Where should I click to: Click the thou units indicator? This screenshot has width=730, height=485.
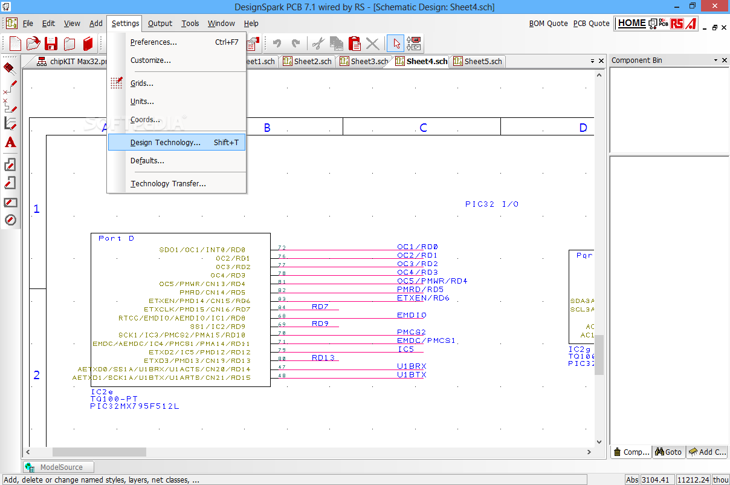[720, 480]
